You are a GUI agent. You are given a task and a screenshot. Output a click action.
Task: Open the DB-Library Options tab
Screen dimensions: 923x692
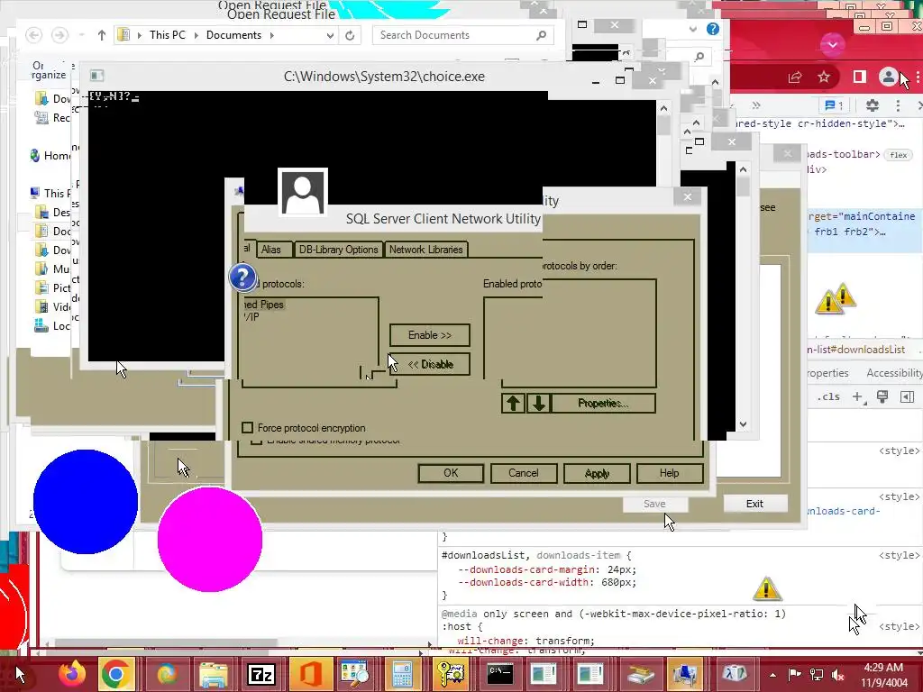pos(338,250)
